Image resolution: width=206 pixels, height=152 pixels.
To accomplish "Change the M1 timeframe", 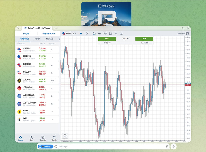I will tap(100, 34).
